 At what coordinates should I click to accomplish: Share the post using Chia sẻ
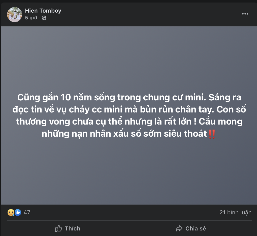tap(191, 228)
